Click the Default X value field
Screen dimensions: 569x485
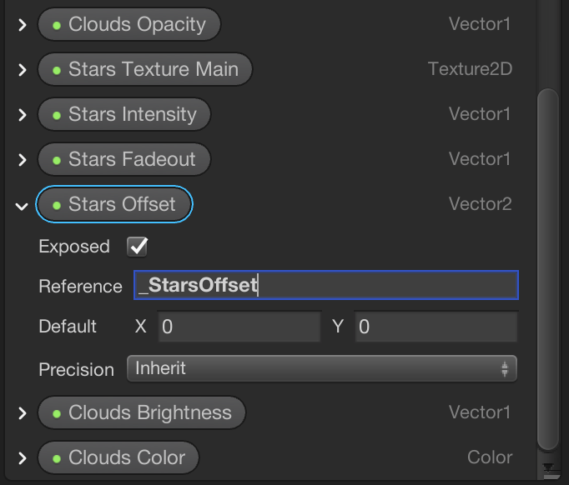[238, 327]
